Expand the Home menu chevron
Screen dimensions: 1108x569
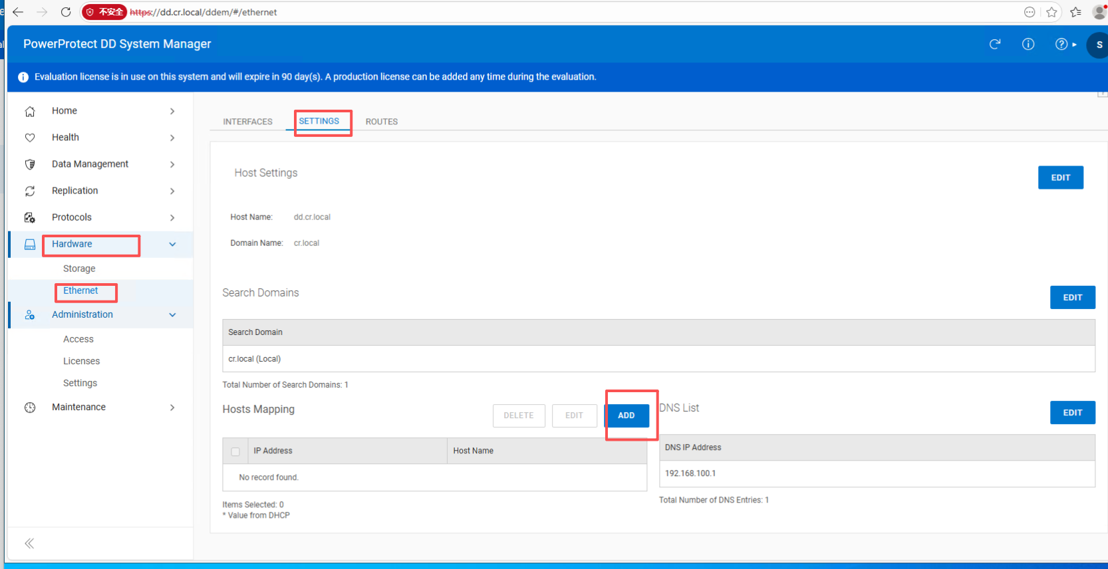[x=172, y=111]
